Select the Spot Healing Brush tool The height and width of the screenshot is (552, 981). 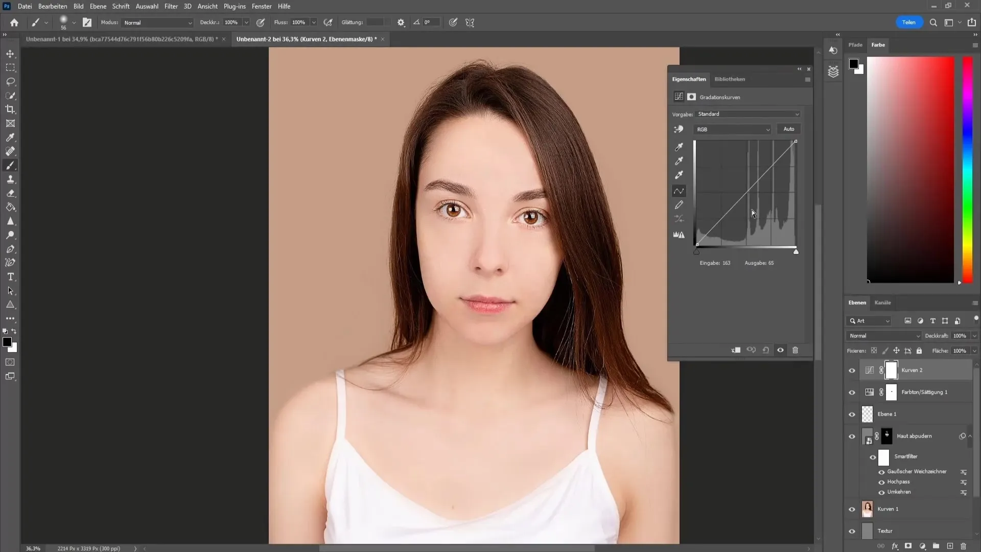tap(10, 151)
